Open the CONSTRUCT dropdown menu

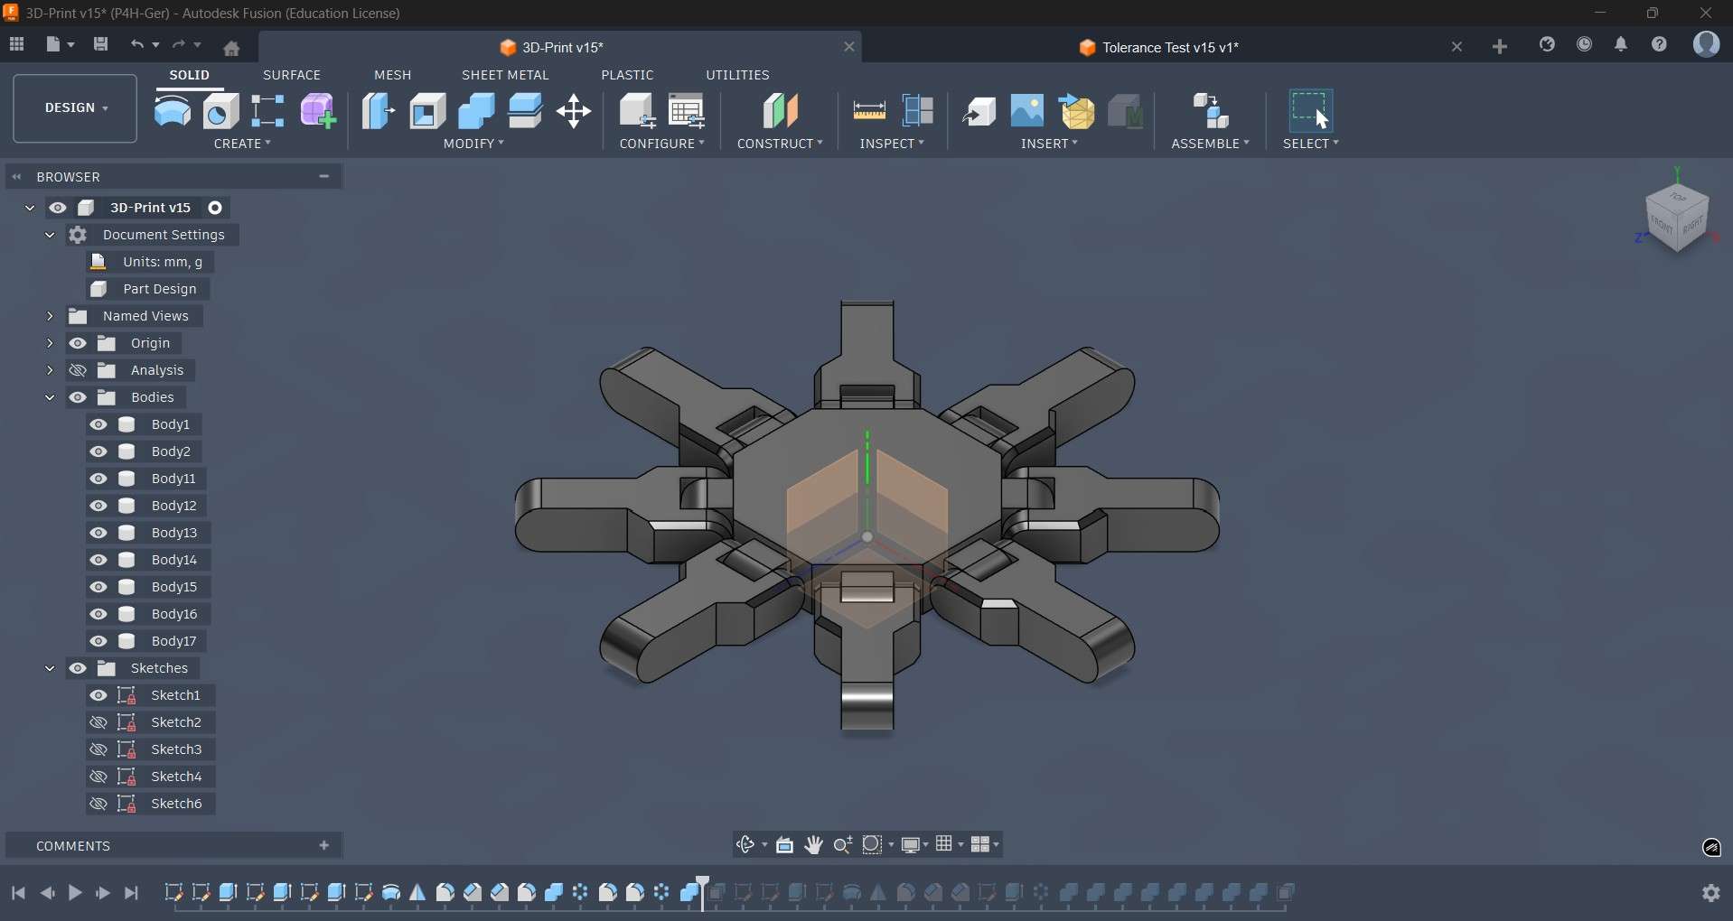click(781, 144)
